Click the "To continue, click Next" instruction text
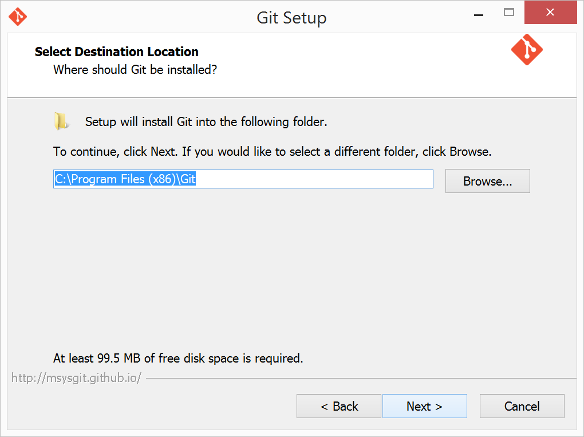 pos(273,152)
